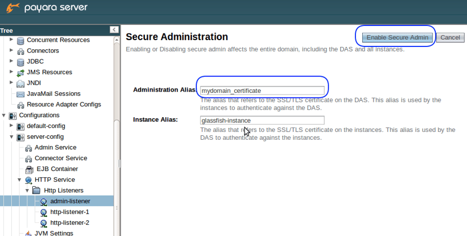467x236 pixels.
Task: Click the Administration Alias input field
Action: (x=262, y=91)
